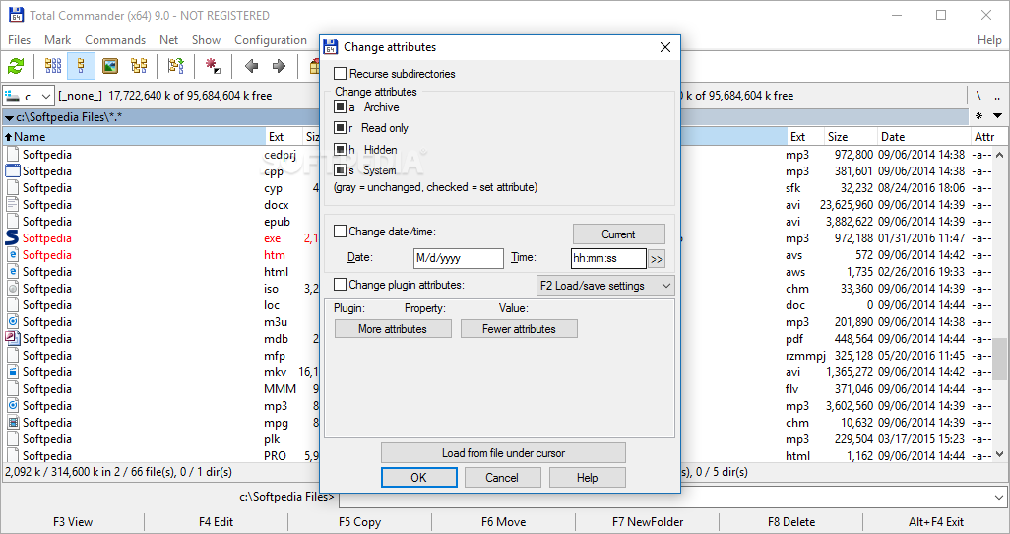Click the Softpedia mdb database icon

(x=12, y=338)
